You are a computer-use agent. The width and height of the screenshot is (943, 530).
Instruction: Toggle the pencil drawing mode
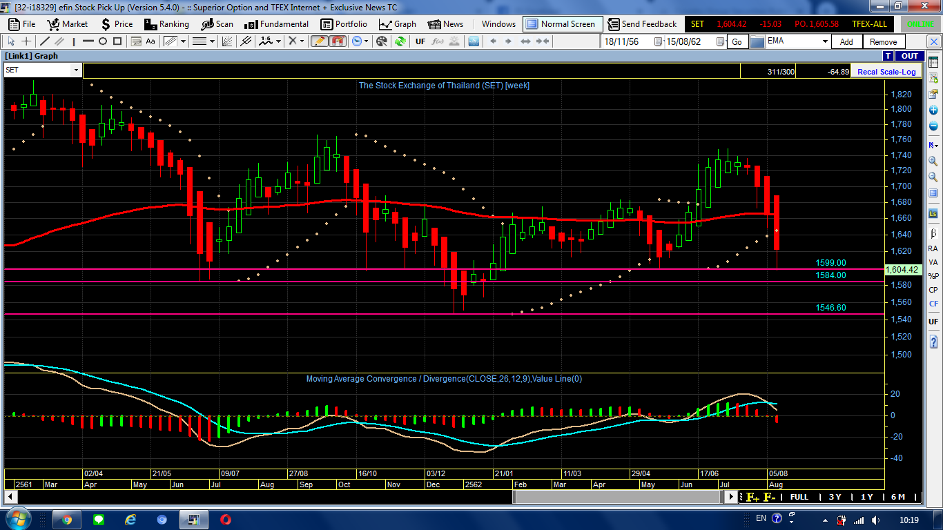click(x=319, y=41)
